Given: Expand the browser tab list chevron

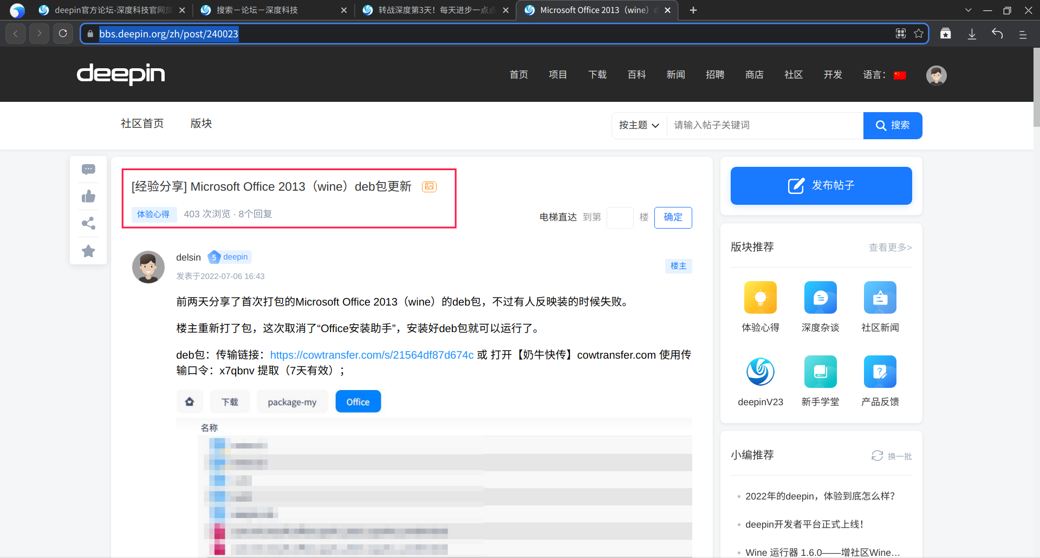Looking at the screenshot, I should pos(968,10).
